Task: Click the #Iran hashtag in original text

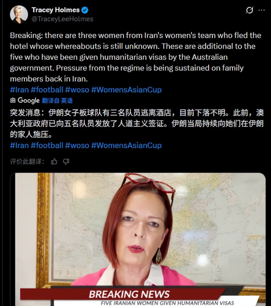Action: coord(19,90)
